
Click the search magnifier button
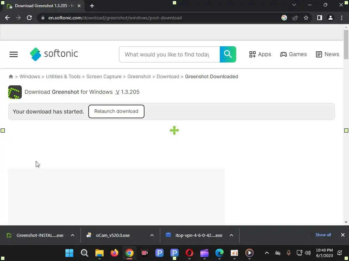pyautogui.click(x=228, y=54)
